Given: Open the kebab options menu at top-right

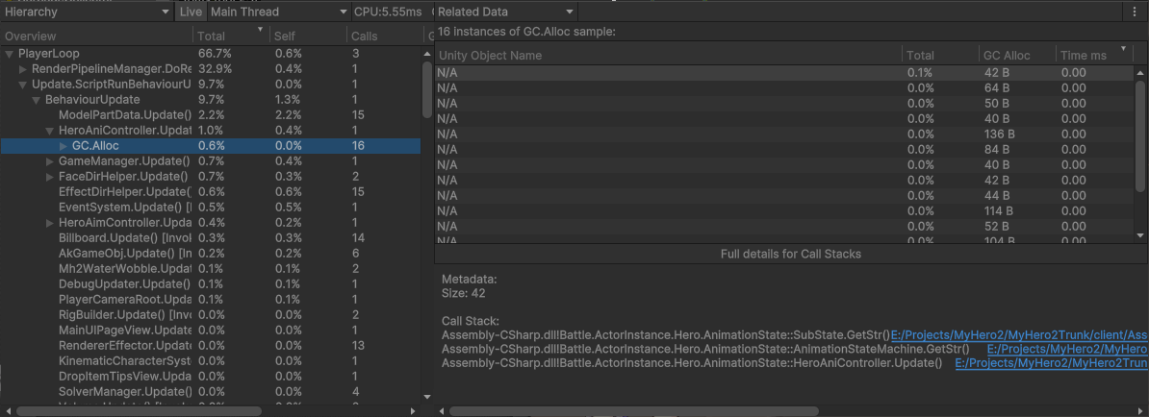Looking at the screenshot, I should 1136,12.
